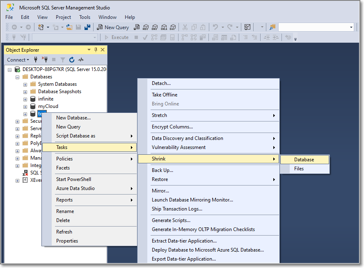The height and width of the screenshot is (268, 364).
Task: Open the available databases combo box
Action: (65, 37)
